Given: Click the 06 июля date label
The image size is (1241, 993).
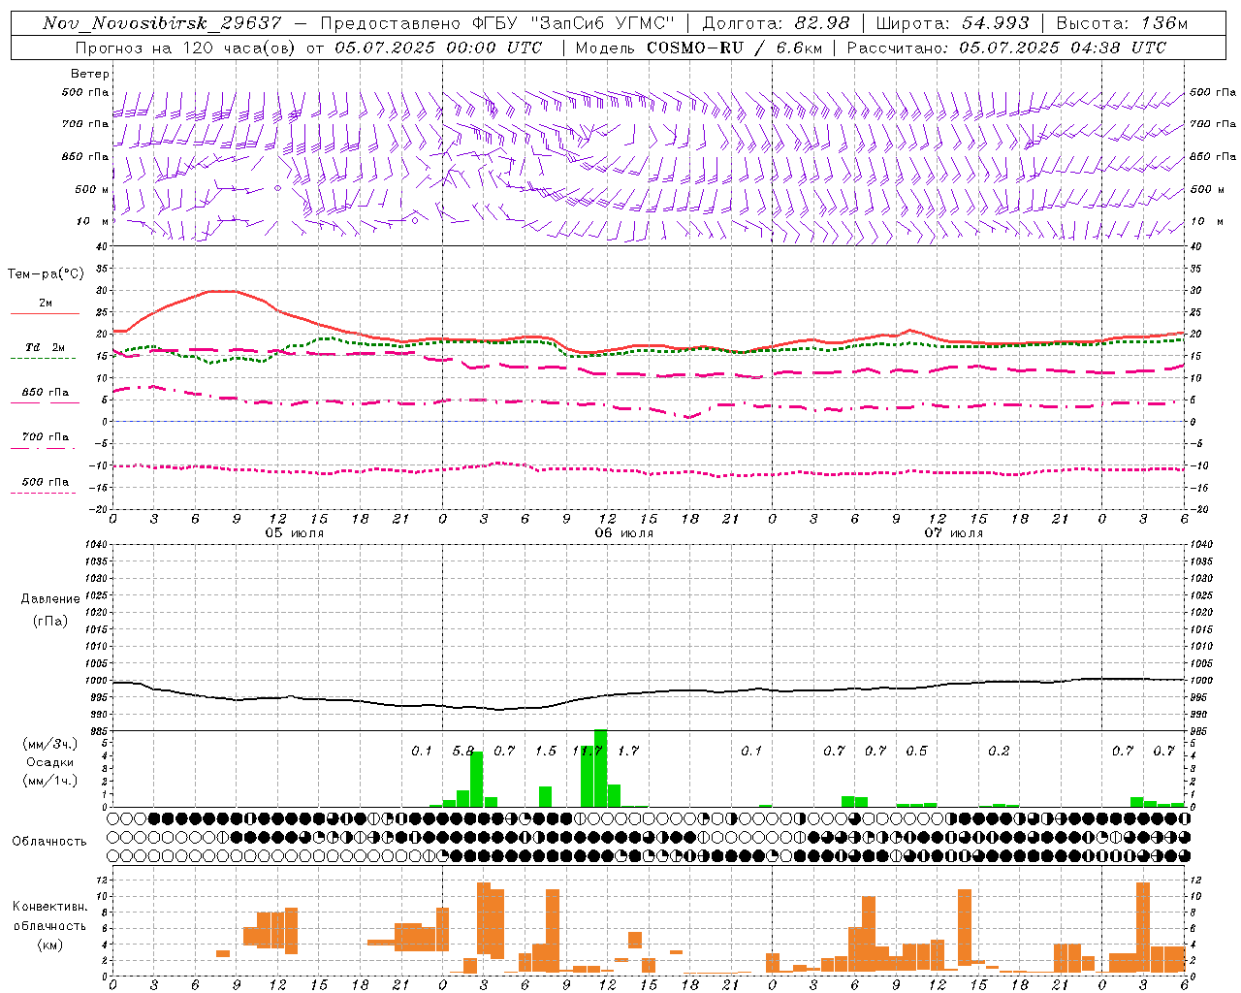Looking at the screenshot, I should [x=624, y=533].
